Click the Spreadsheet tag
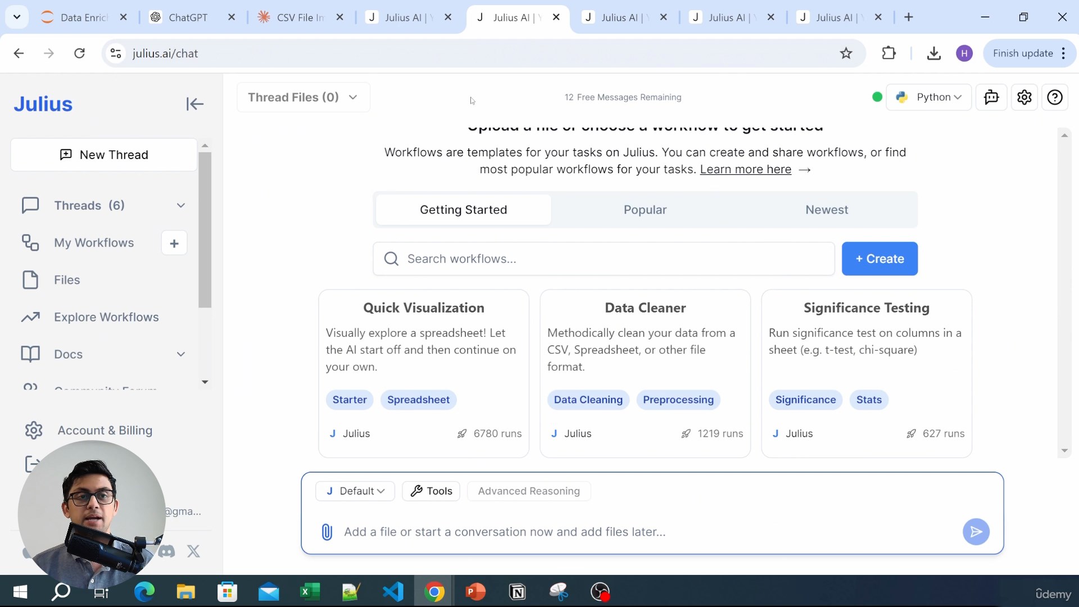Screen dimensions: 1079x607 [x=418, y=400]
